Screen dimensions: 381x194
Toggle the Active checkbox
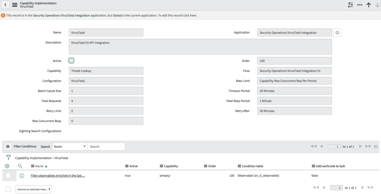point(71,60)
